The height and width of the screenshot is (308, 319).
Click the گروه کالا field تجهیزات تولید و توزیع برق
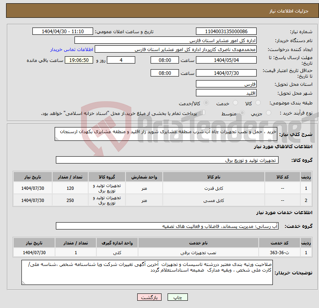167,160
